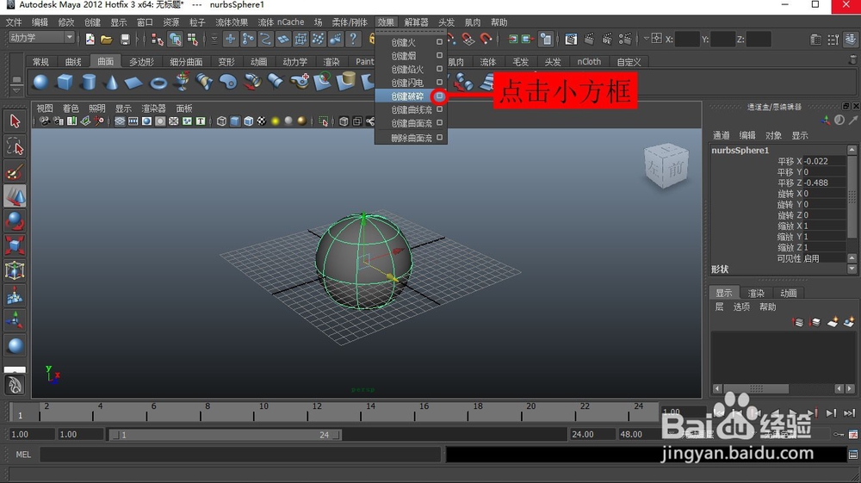Click the 24.00 playback end field
Viewport: 861px width, 483px height.
(592, 434)
